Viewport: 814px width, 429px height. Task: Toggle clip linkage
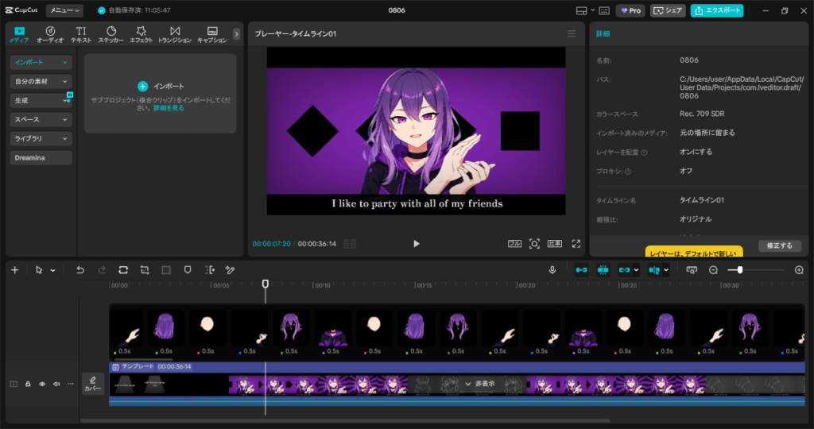coord(624,270)
